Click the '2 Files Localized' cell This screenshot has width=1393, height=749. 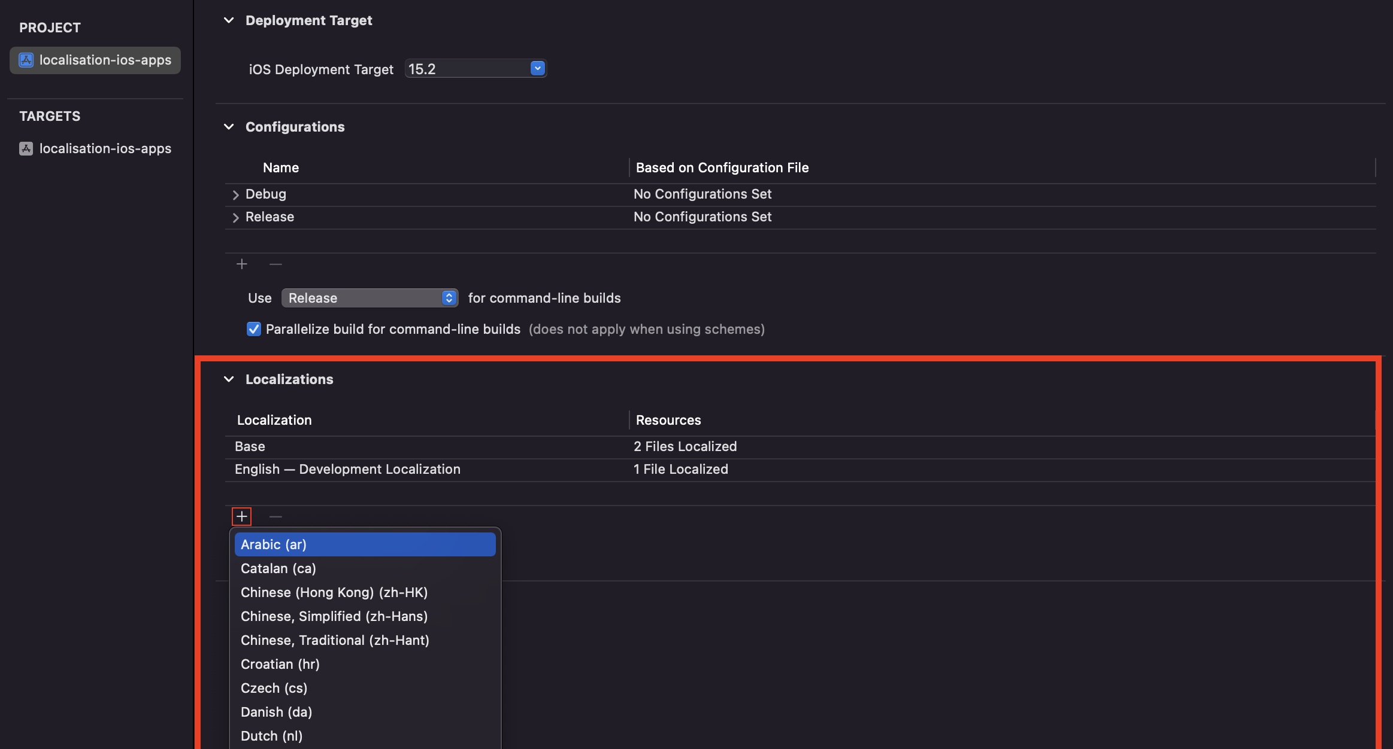pyautogui.click(x=685, y=447)
